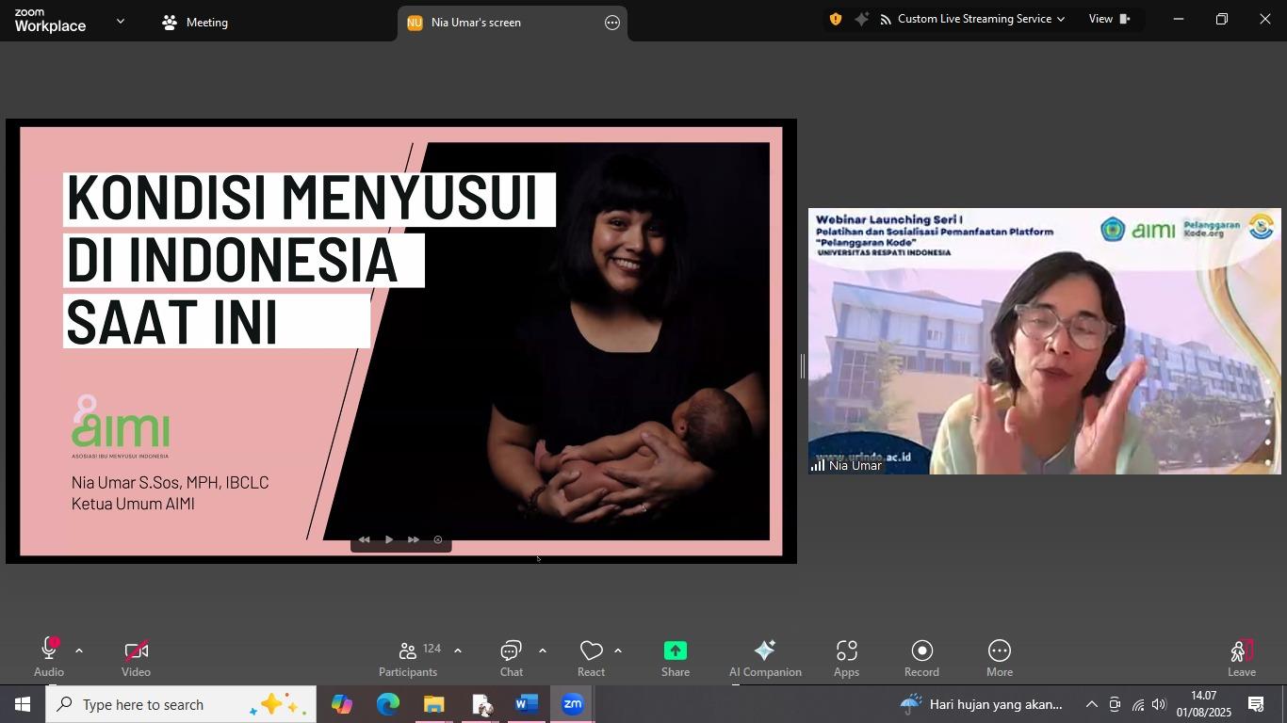The width and height of the screenshot is (1287, 723).
Task: Start recording the meeting
Action: pyautogui.click(x=920, y=656)
